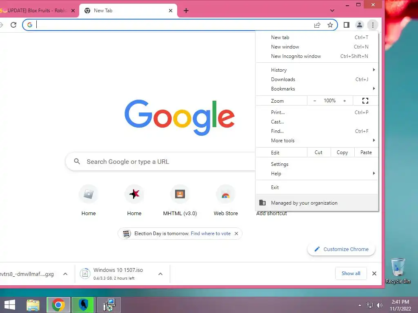
Task: Click Paste in the Edit row
Action: pyautogui.click(x=366, y=152)
